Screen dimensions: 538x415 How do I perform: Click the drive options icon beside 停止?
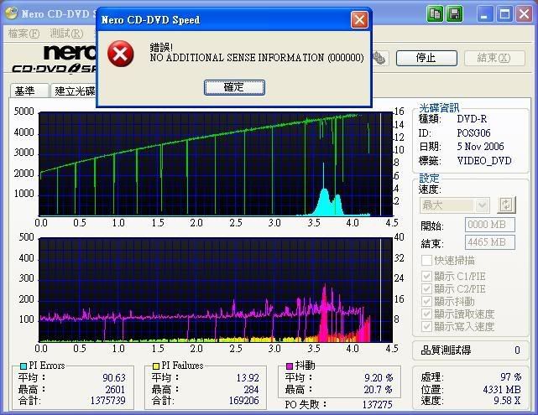pos(379,58)
